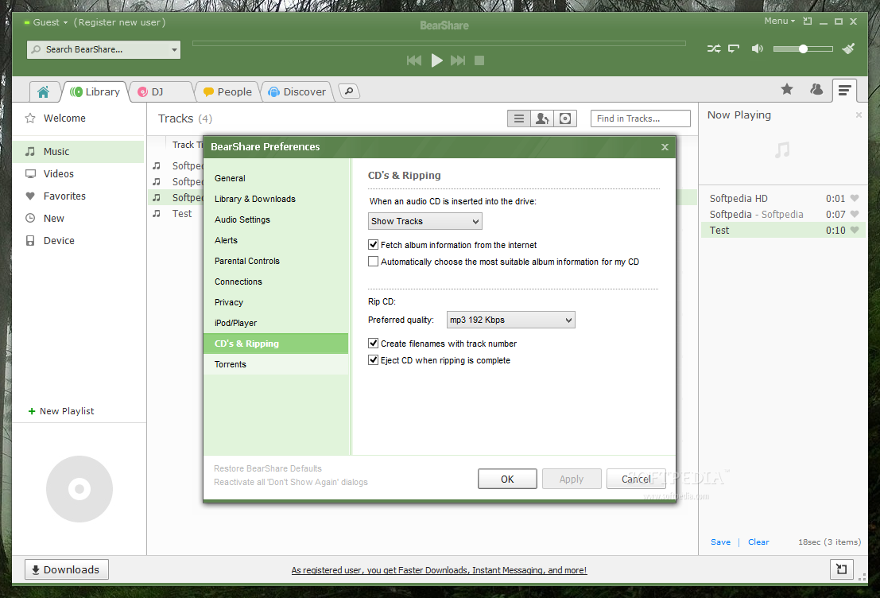Image resolution: width=880 pixels, height=598 pixels.
Task: Toggle Create filenames with track number
Action: click(x=373, y=343)
